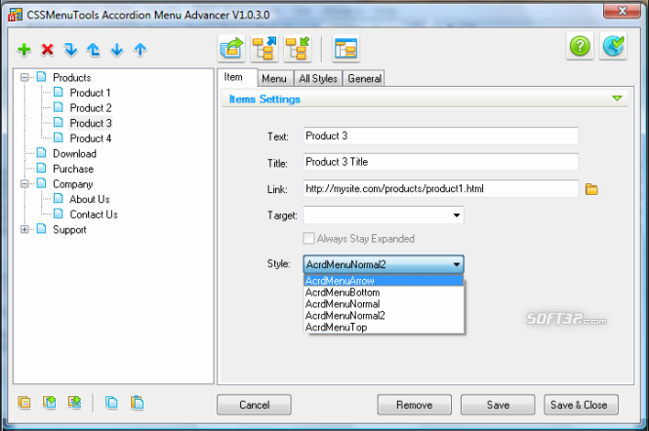Click the Text input field
This screenshot has width=649, height=431.
[440, 136]
